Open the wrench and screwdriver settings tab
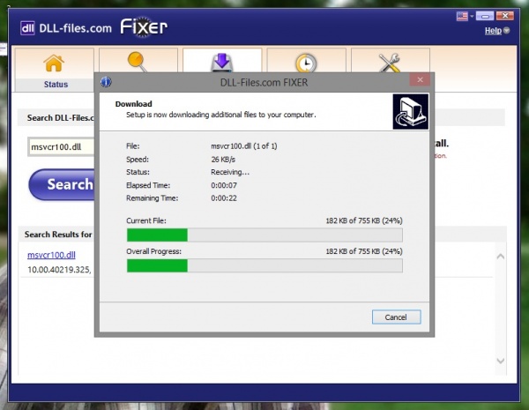 [x=391, y=60]
